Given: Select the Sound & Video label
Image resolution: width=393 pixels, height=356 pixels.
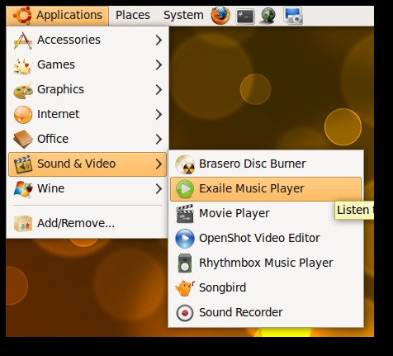Looking at the screenshot, I should tap(76, 164).
